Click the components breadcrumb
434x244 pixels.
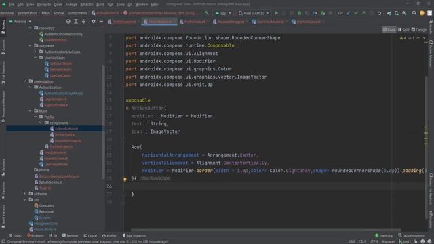click(x=77, y=13)
